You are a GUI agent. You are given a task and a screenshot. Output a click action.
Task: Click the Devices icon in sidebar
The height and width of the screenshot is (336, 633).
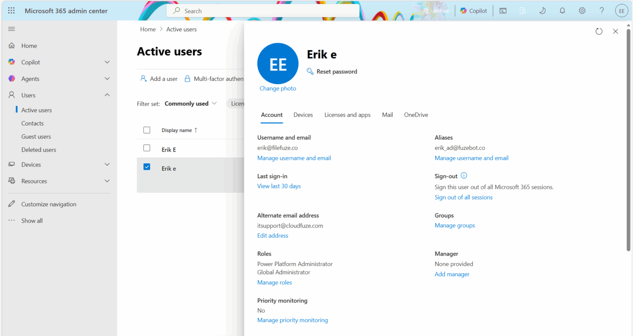pos(12,164)
